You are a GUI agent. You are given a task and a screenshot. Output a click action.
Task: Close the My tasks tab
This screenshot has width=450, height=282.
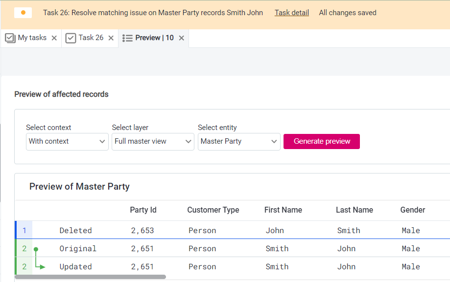(54, 38)
